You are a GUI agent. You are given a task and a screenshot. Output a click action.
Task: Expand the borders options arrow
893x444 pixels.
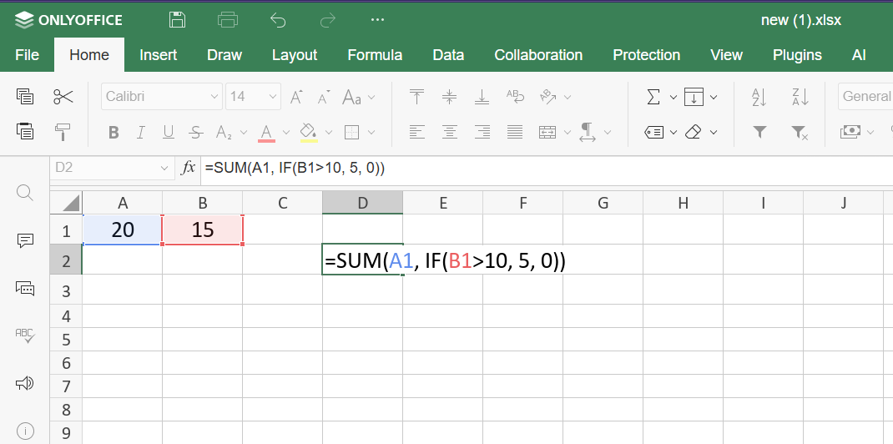[x=371, y=133]
